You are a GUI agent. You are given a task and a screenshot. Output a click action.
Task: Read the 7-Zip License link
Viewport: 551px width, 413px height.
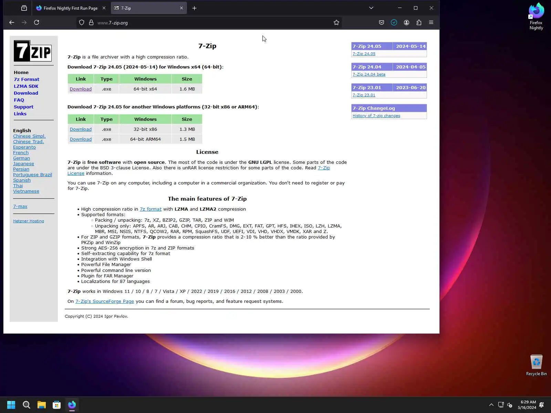[324, 168]
